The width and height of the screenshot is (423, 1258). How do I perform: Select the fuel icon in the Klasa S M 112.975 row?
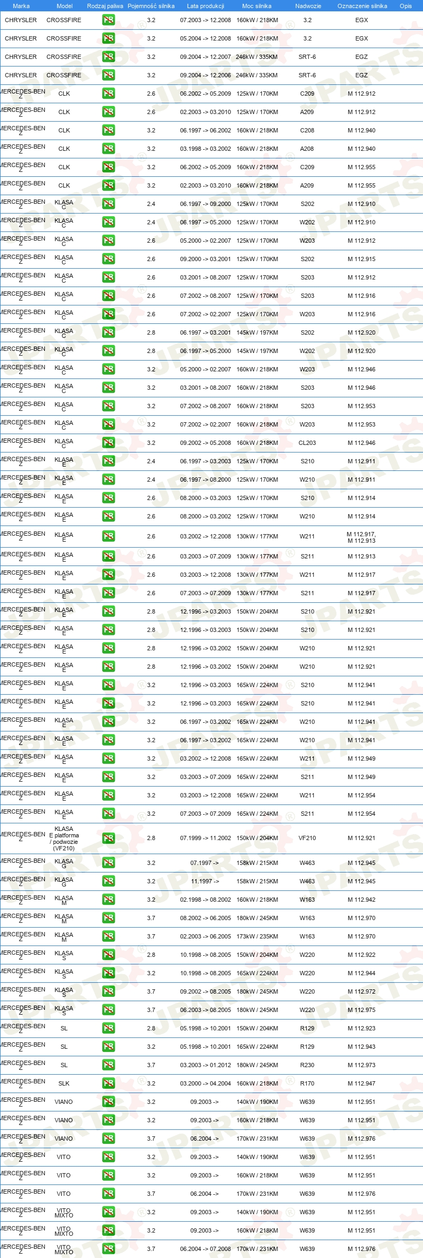click(108, 1010)
